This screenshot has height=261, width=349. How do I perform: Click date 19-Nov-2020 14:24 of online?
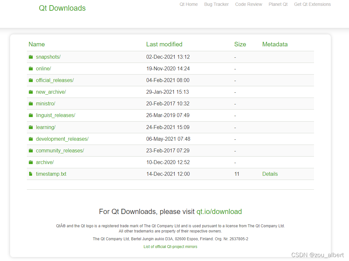click(168, 69)
